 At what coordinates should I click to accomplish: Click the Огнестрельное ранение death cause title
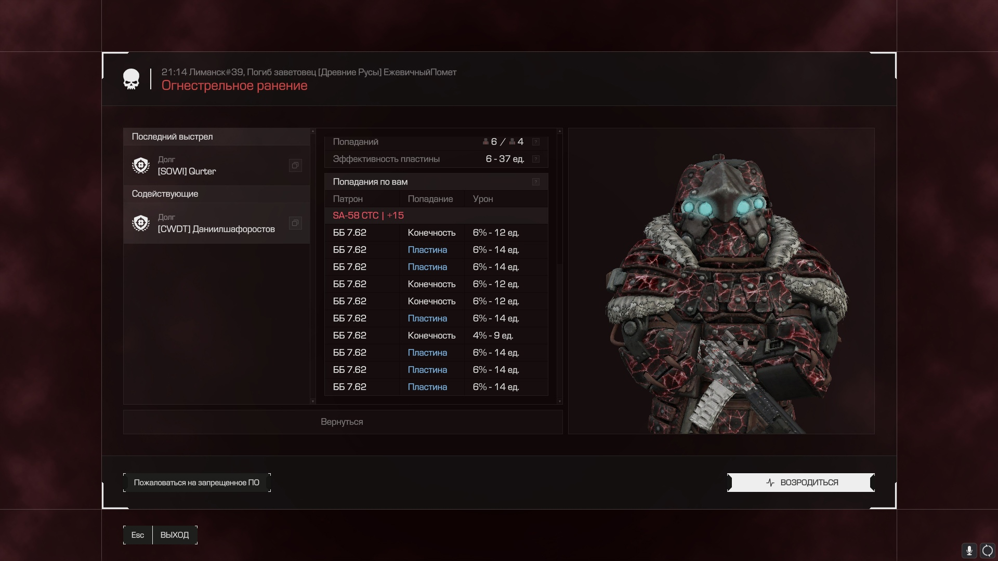(x=234, y=86)
